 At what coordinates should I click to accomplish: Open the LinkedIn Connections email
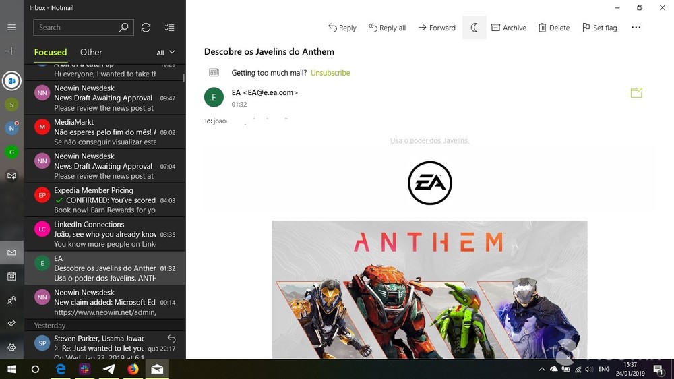pos(105,234)
